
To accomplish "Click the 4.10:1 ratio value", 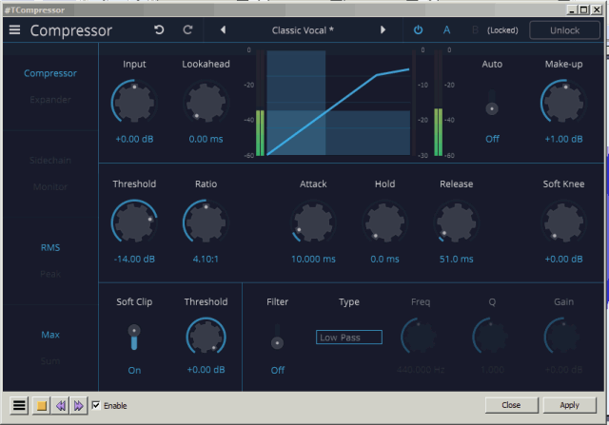I will click(x=206, y=259).
